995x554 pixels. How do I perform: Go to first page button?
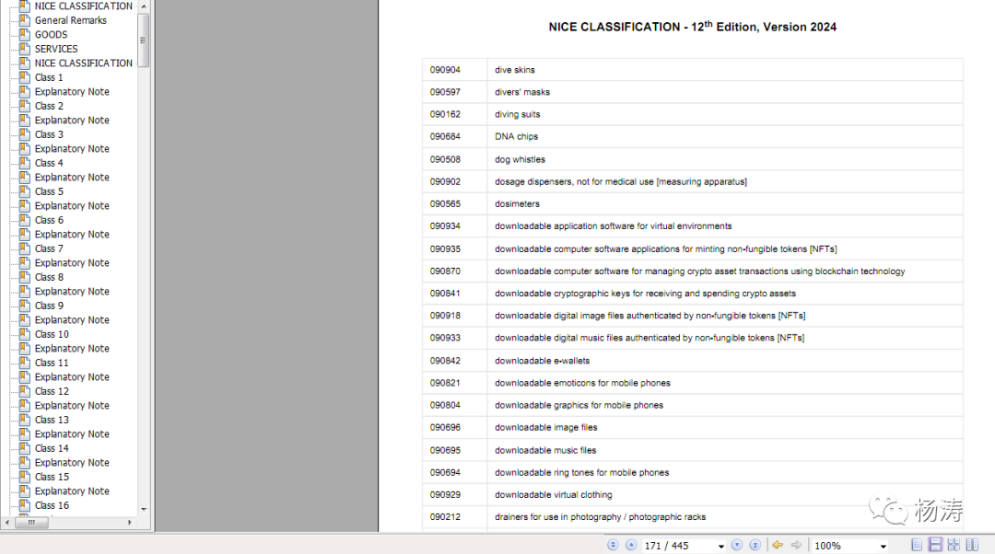click(613, 545)
